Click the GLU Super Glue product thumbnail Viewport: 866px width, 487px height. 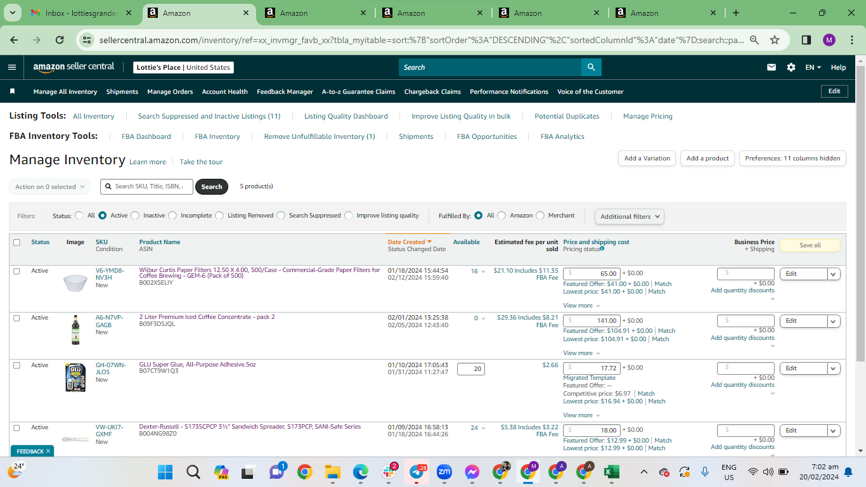pos(75,377)
